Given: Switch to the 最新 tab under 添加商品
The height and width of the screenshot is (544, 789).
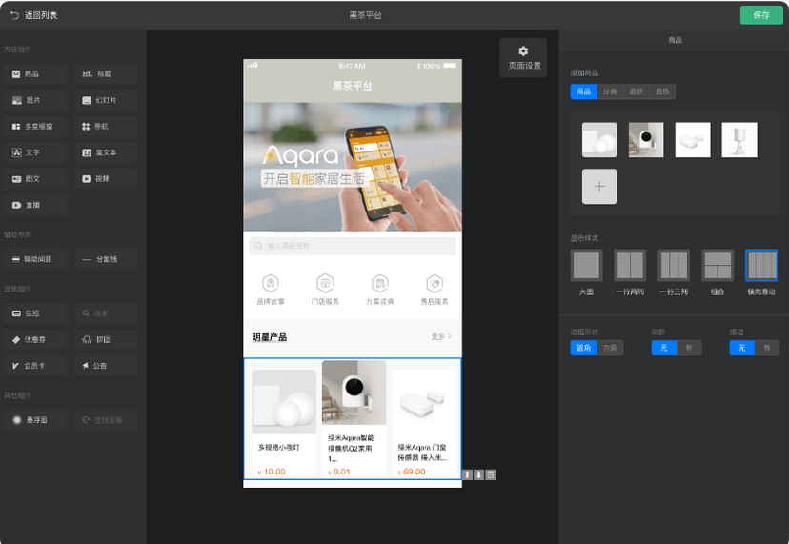Looking at the screenshot, I should (636, 91).
